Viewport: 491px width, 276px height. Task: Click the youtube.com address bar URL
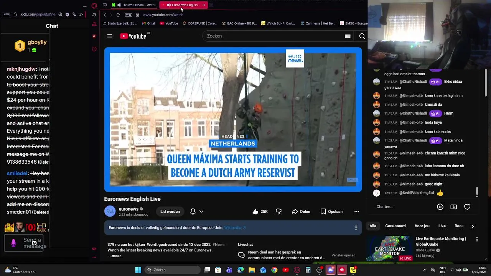click(163, 15)
